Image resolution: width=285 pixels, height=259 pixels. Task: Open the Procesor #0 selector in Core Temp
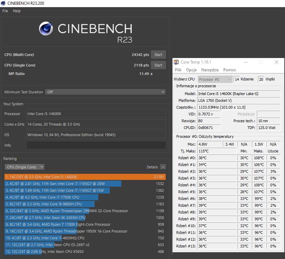(215, 79)
